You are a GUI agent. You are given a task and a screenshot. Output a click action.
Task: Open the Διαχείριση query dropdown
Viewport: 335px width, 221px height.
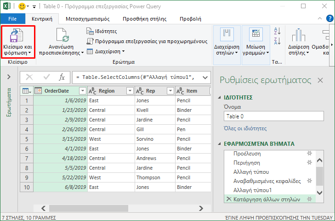tap(106, 51)
